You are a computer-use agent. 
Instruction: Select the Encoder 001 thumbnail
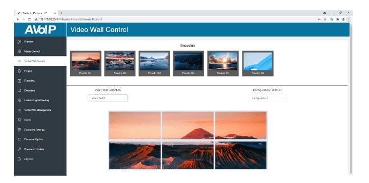[86, 63]
